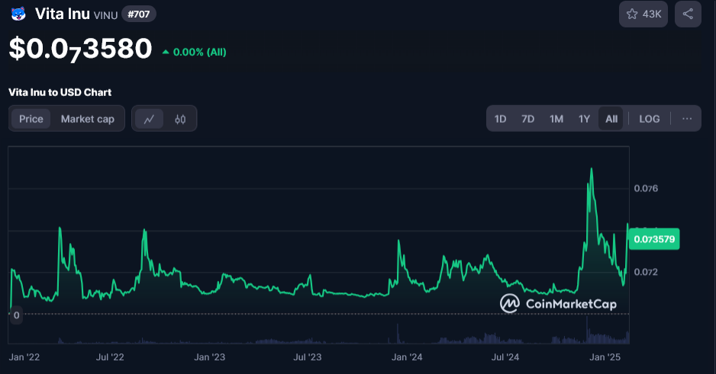This screenshot has height=374, width=716.
Task: Click the Jan '24 x-axis label
Action: pyautogui.click(x=407, y=357)
